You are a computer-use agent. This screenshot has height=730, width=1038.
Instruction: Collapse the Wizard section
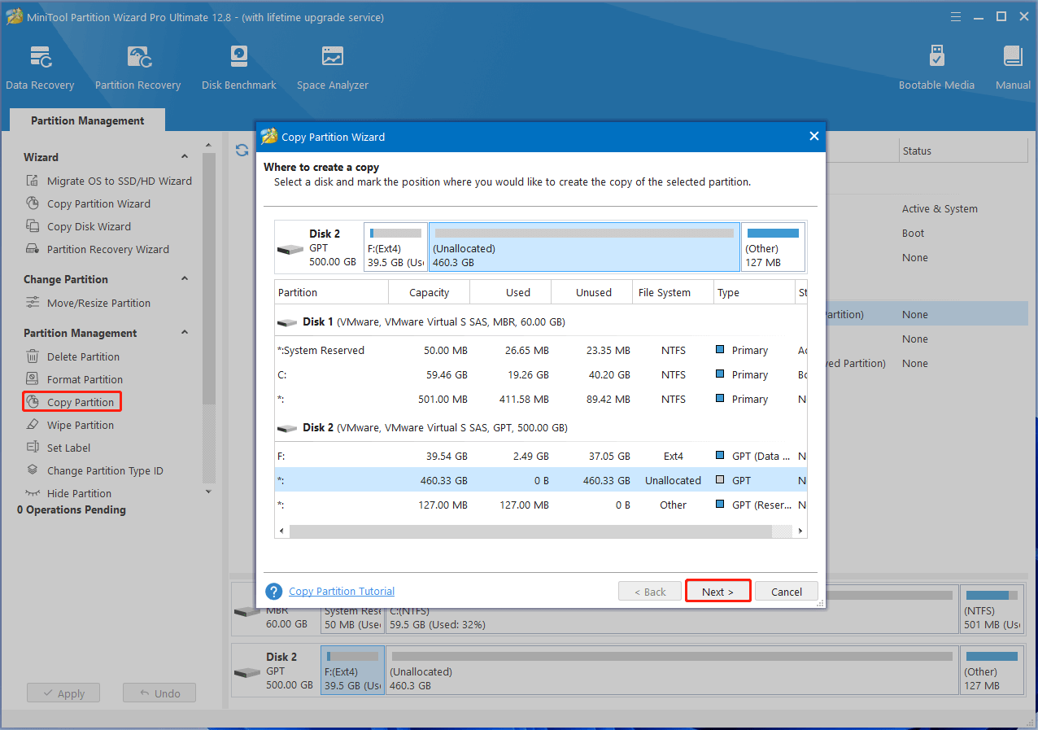coord(185,157)
